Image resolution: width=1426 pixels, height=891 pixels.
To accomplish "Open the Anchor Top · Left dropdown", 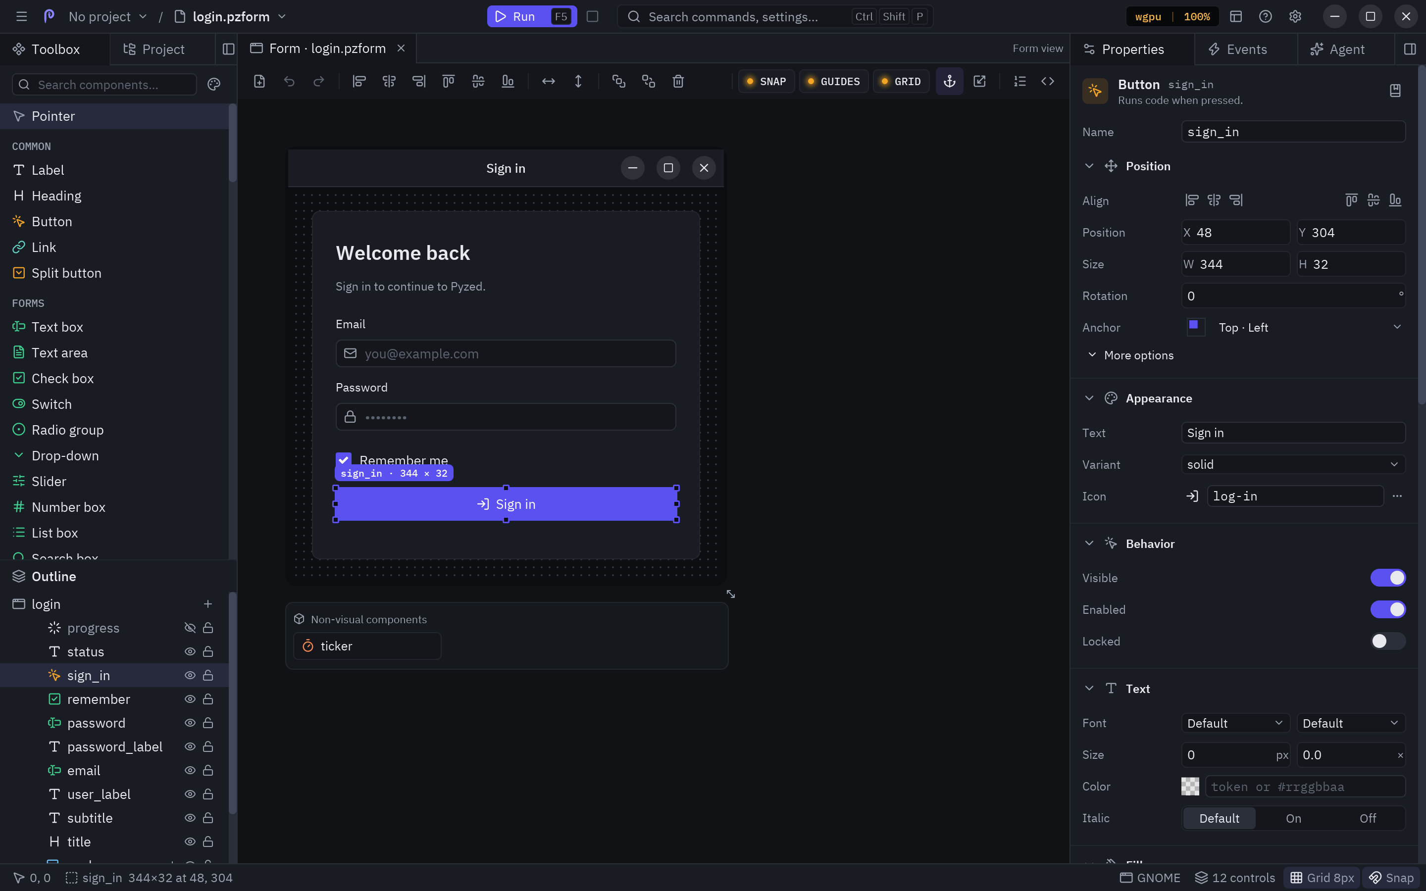I will point(1294,328).
